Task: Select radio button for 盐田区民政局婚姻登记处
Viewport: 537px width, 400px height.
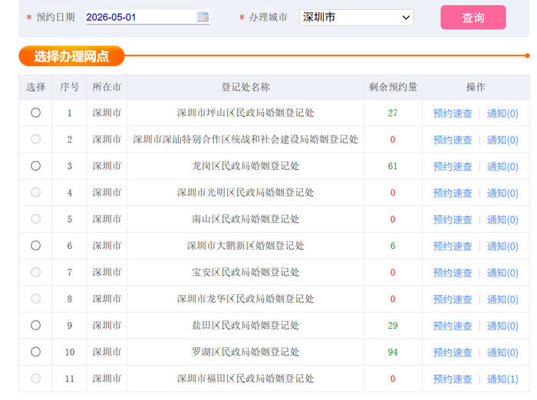Action: (35, 325)
